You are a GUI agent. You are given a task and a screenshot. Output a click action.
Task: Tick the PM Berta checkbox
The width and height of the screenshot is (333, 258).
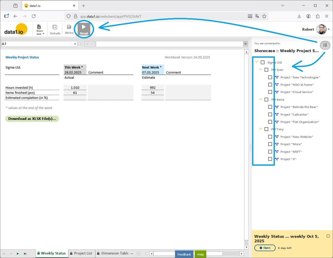(x=266, y=100)
